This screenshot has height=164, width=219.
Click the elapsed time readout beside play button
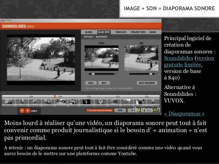(x=34, y=111)
